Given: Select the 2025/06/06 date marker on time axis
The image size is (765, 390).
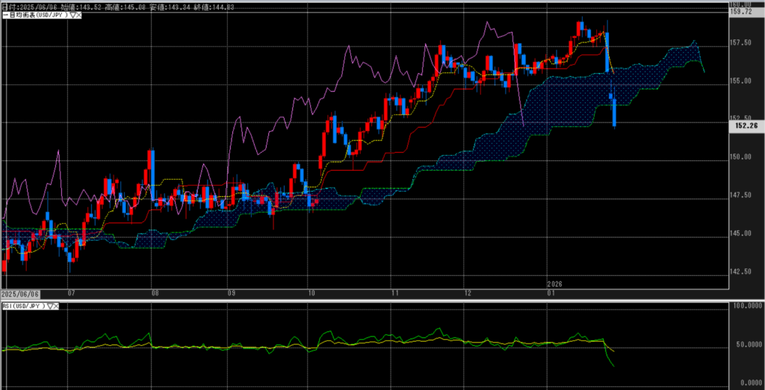Looking at the screenshot, I should pos(21,294).
